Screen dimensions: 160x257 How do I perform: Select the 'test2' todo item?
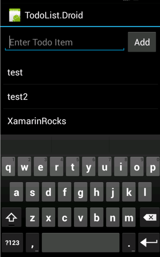tap(81, 97)
